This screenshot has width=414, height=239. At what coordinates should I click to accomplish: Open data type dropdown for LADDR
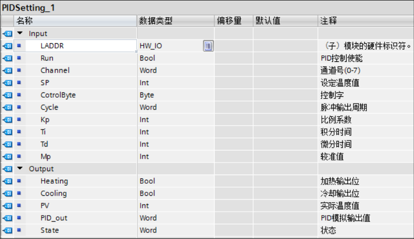(x=208, y=46)
